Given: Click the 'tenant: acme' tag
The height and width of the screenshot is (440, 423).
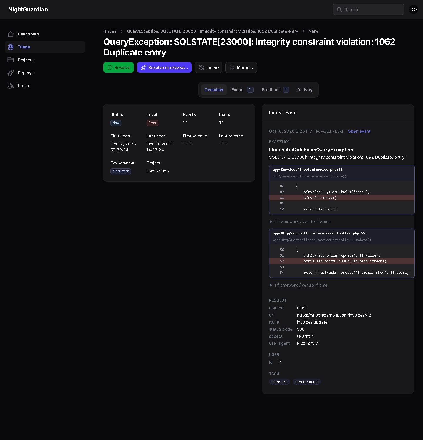Looking at the screenshot, I should [x=307, y=382].
